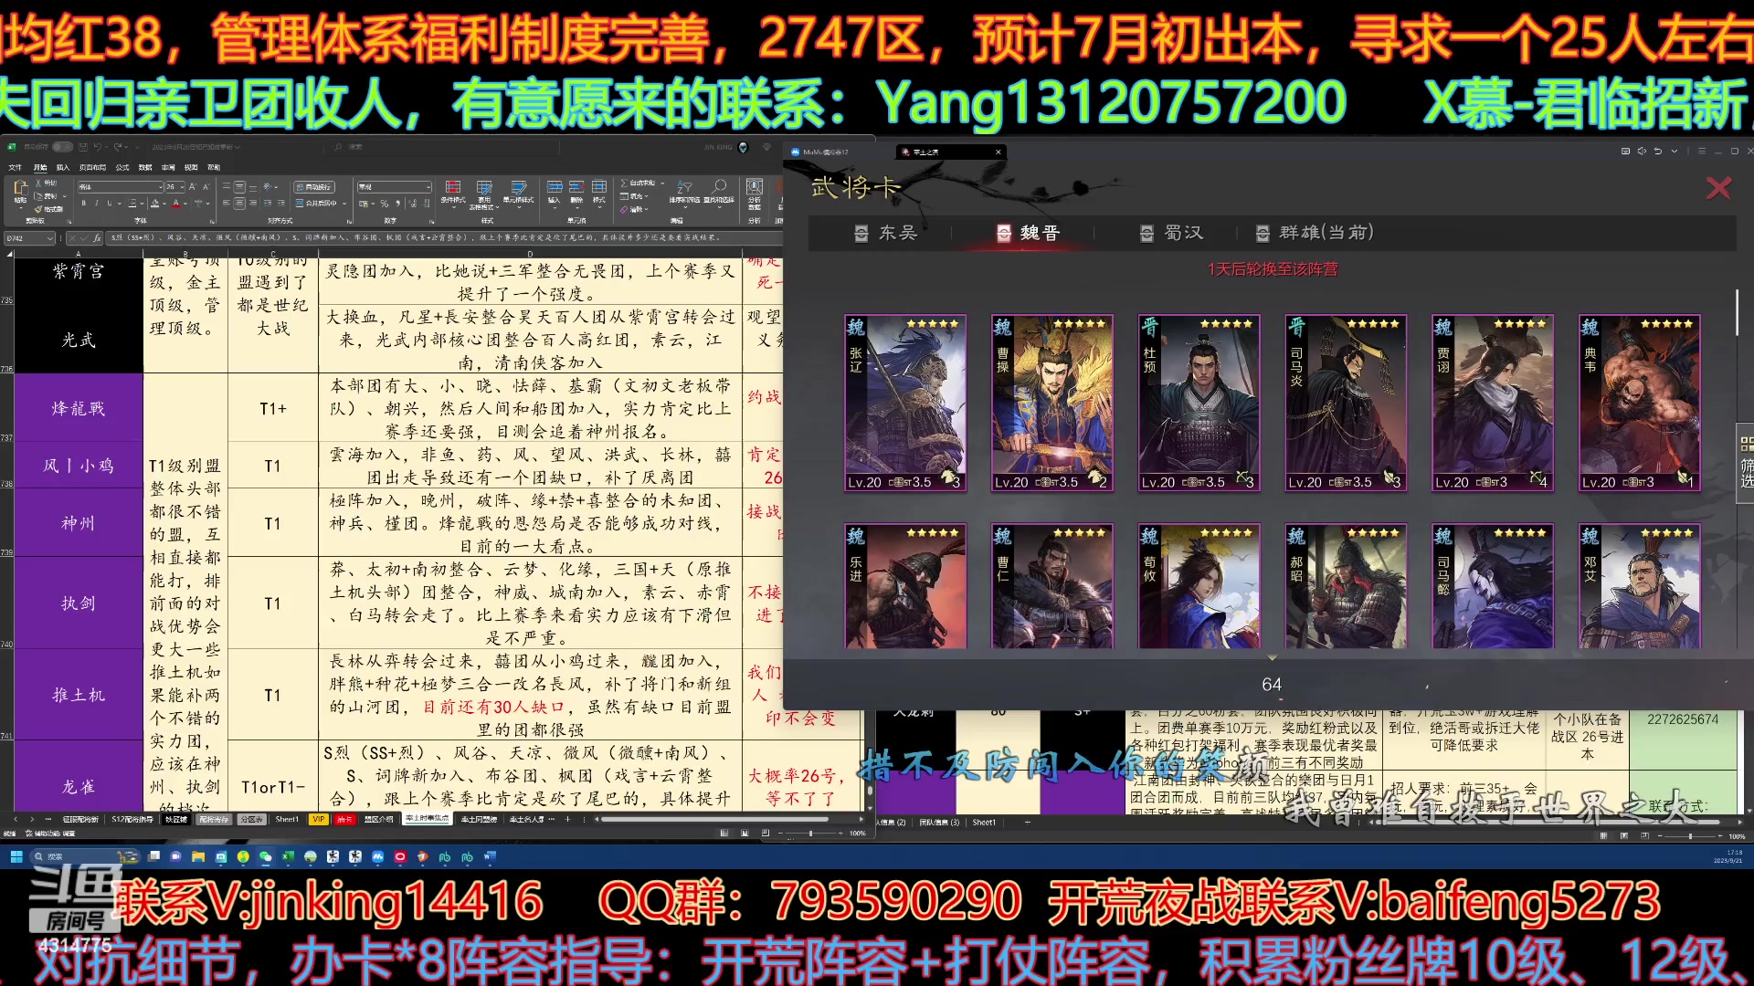The width and height of the screenshot is (1754, 986).
Task: Click the Save icon in Excel's title bar
Action: pyautogui.click(x=83, y=147)
